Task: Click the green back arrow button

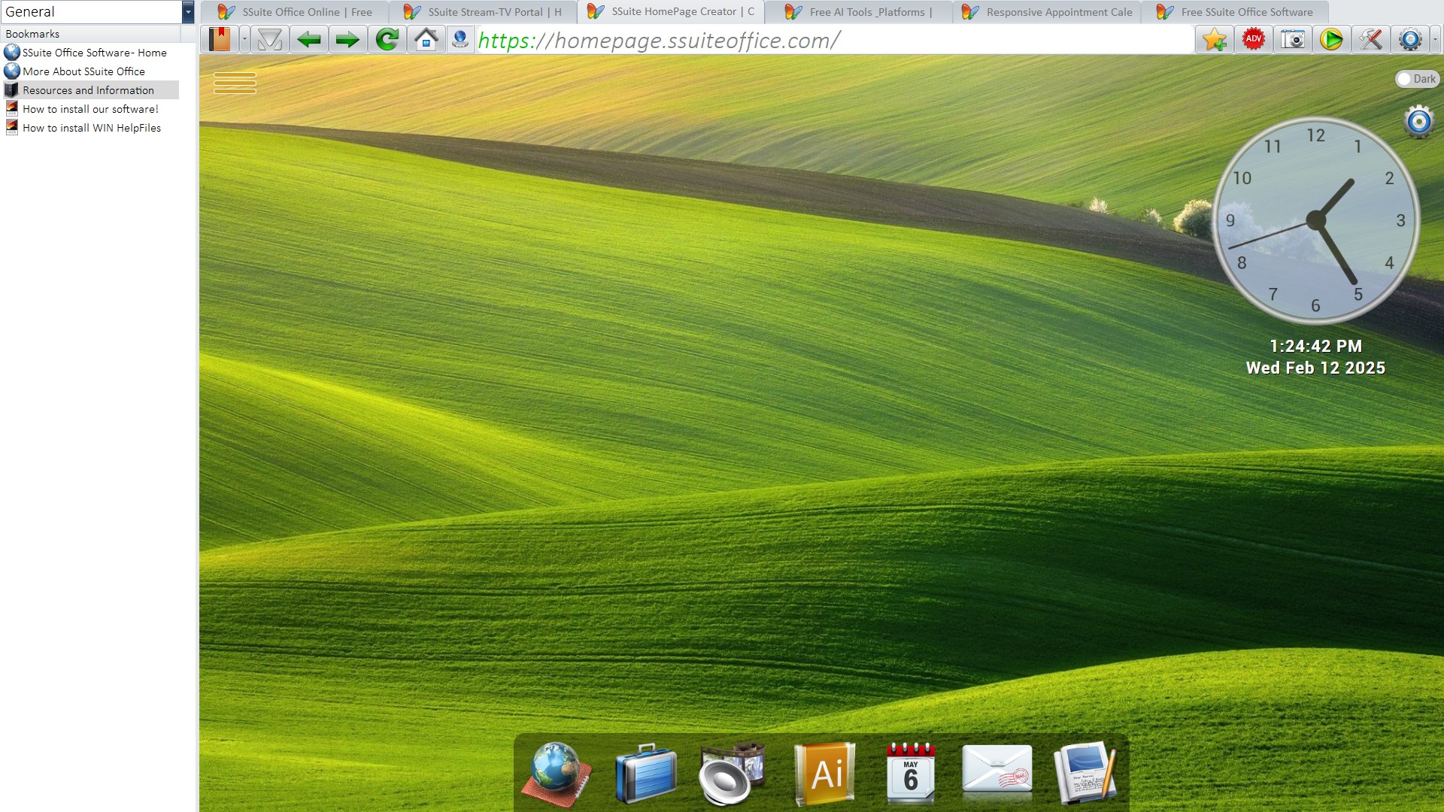Action: [308, 40]
